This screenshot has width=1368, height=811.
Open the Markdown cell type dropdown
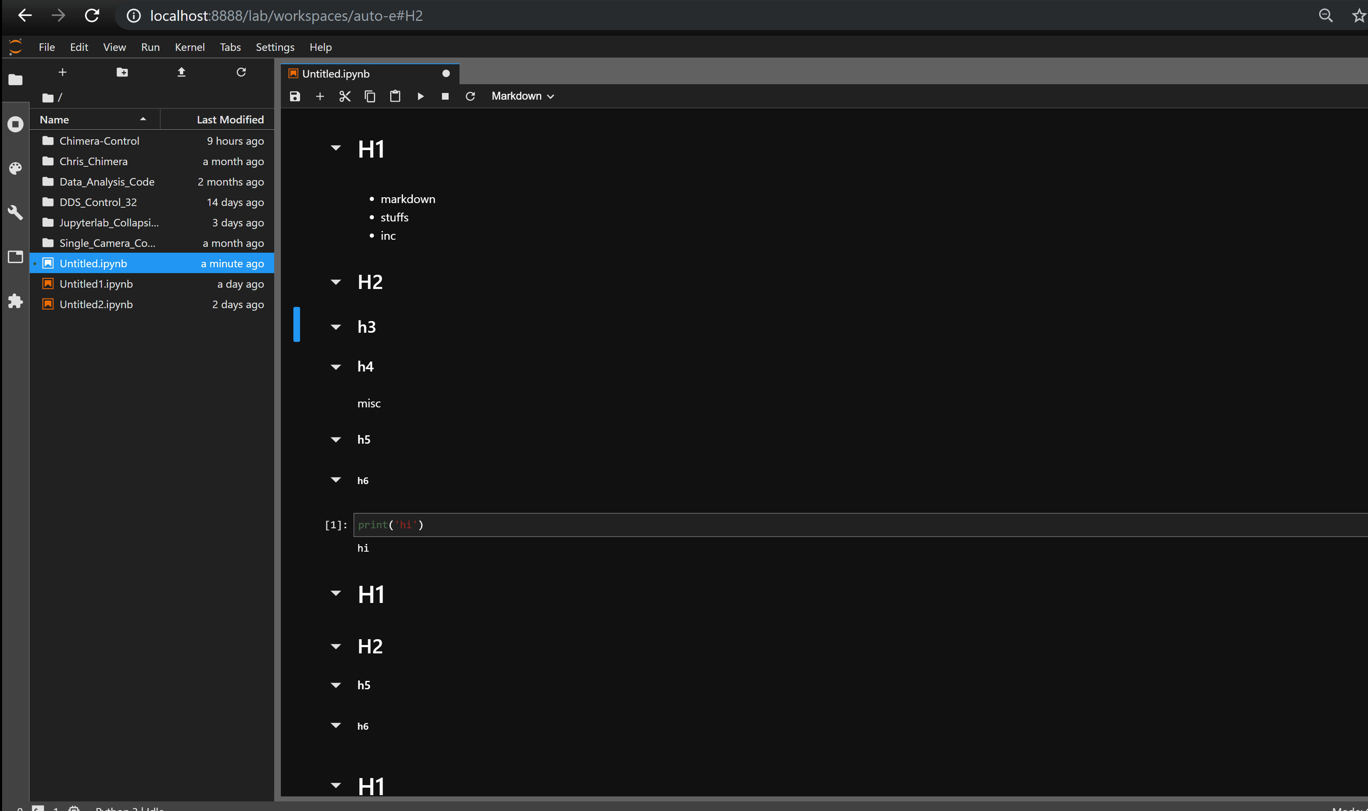522,96
